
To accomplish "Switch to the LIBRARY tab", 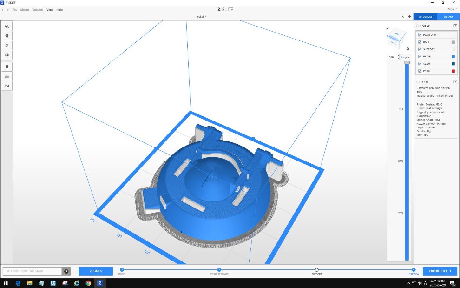I will [448, 17].
